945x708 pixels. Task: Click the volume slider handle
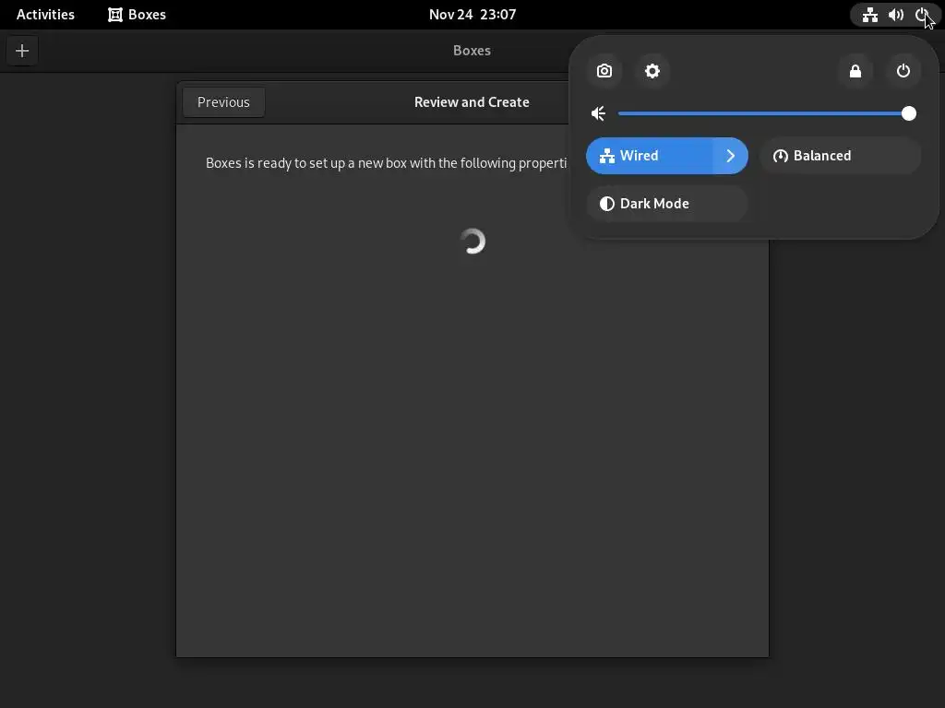pyautogui.click(x=909, y=113)
